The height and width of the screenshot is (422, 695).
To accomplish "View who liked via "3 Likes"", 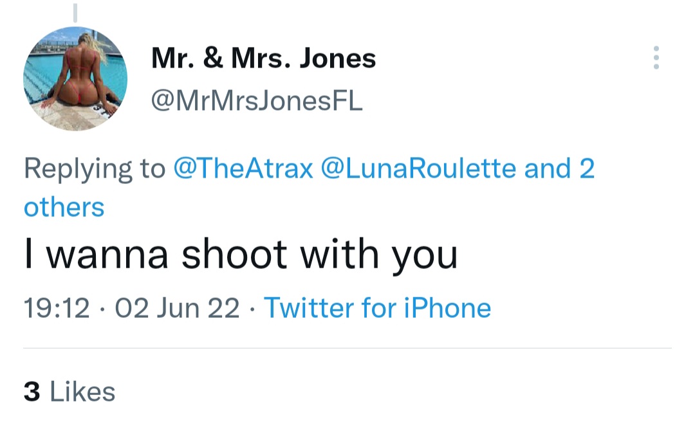I will click(69, 392).
